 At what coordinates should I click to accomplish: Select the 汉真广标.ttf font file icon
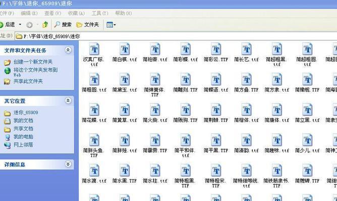[94, 49]
